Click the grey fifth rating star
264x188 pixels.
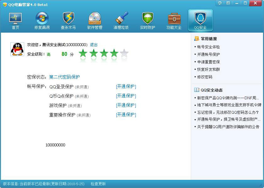(124, 53)
